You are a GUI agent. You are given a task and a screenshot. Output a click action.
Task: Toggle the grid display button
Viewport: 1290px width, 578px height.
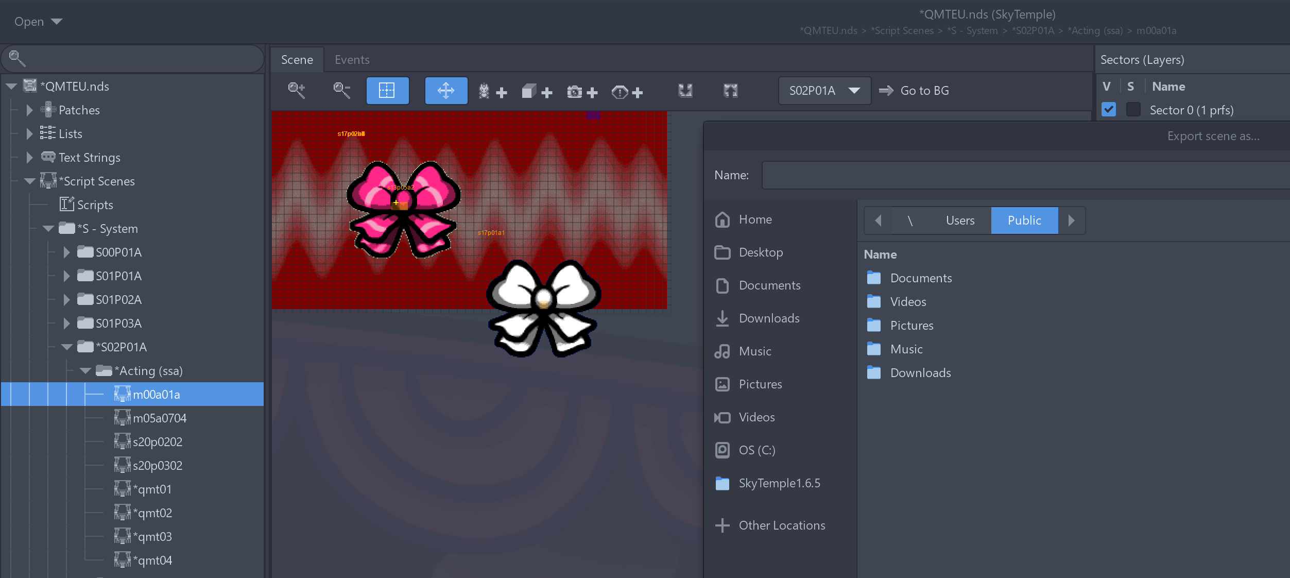[x=387, y=91]
